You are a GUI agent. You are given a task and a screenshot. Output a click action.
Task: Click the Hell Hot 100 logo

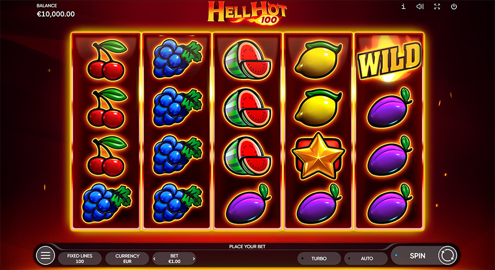click(247, 13)
